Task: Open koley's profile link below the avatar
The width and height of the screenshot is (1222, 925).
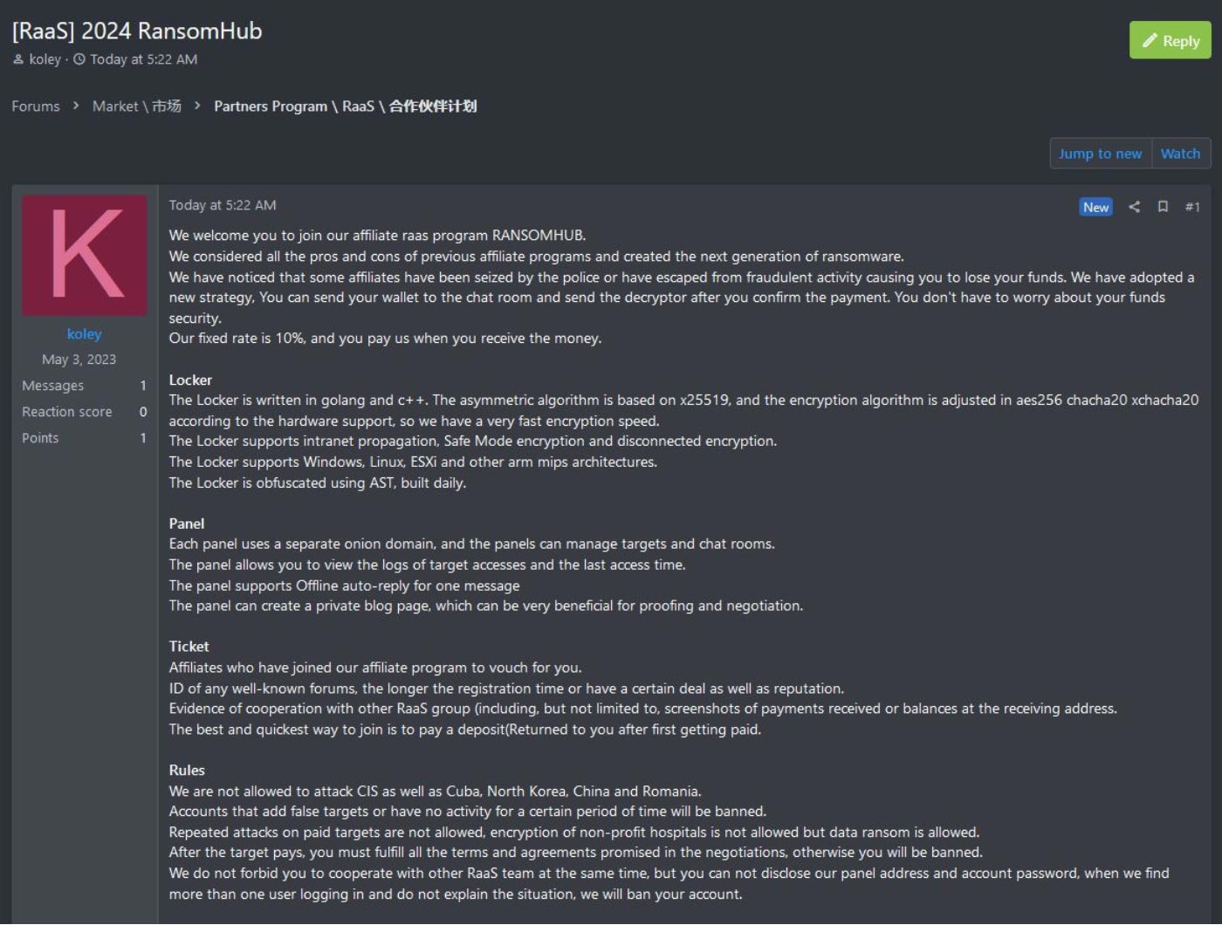Action: (x=84, y=334)
